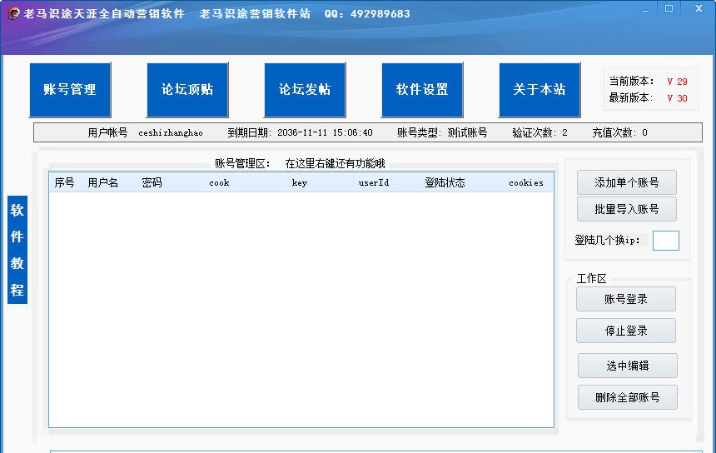Start login with 账号登录 button

point(625,299)
